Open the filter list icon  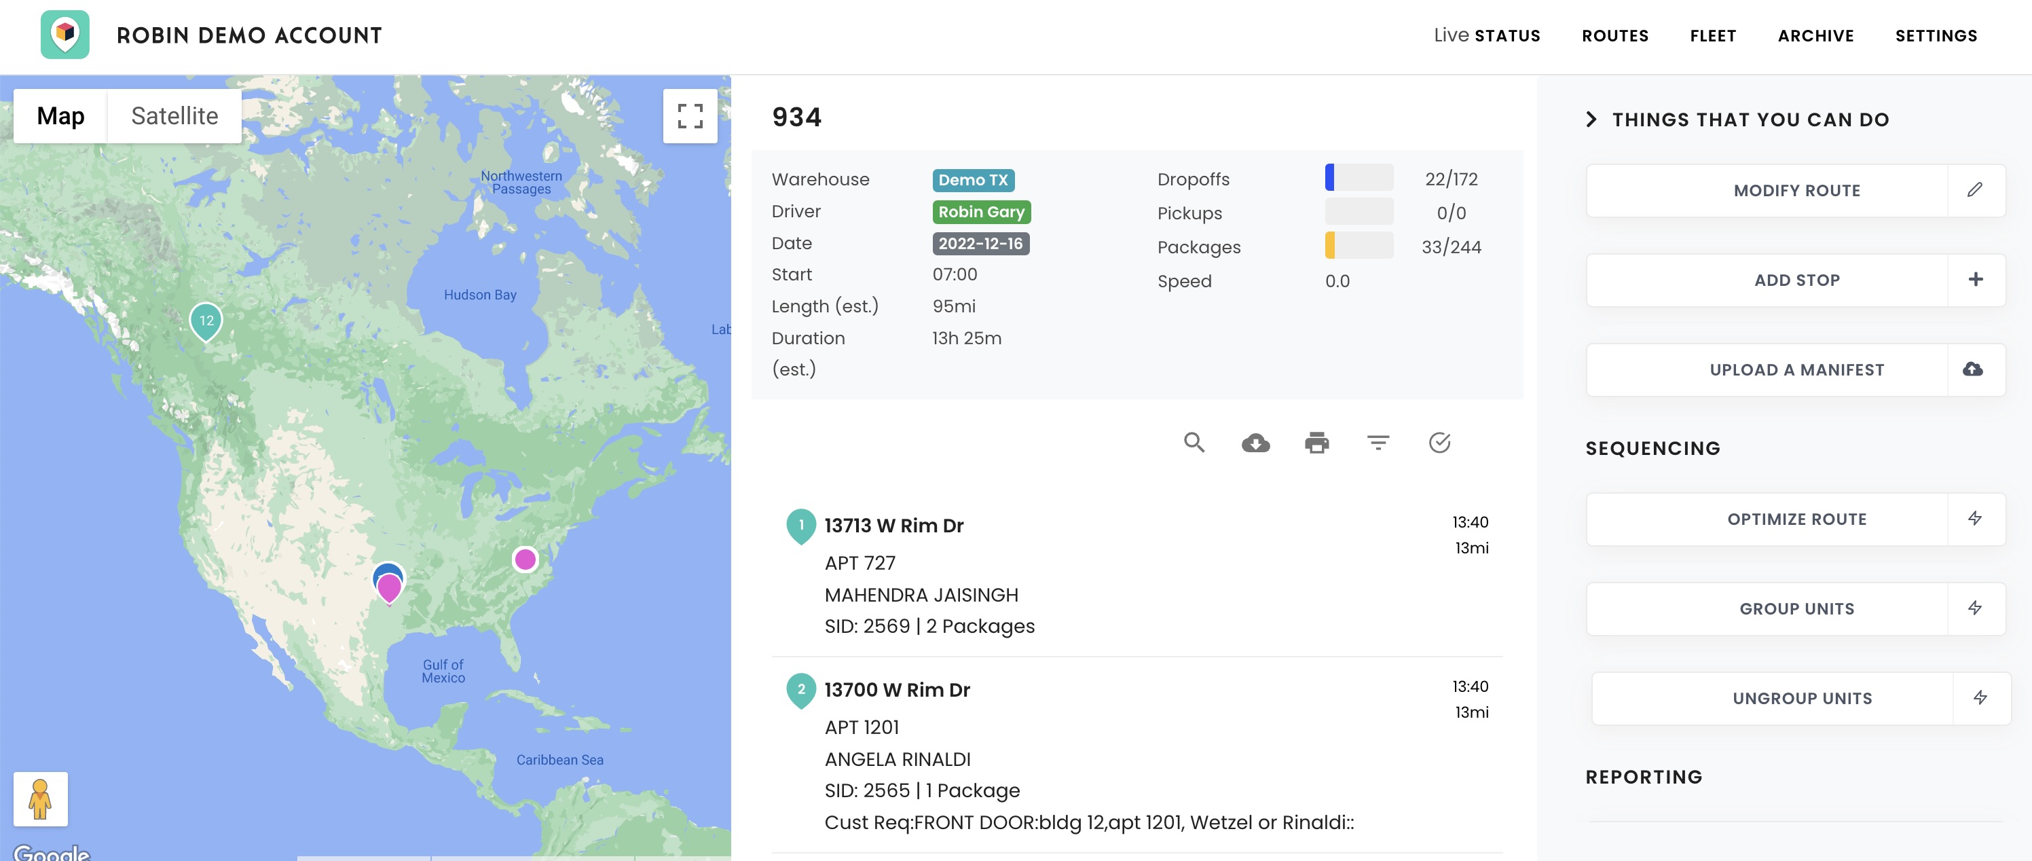pos(1378,443)
